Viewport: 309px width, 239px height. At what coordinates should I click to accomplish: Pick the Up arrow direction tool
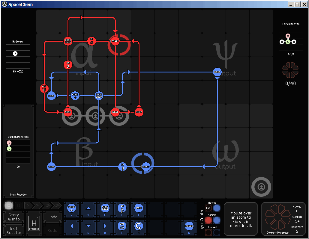(88, 208)
